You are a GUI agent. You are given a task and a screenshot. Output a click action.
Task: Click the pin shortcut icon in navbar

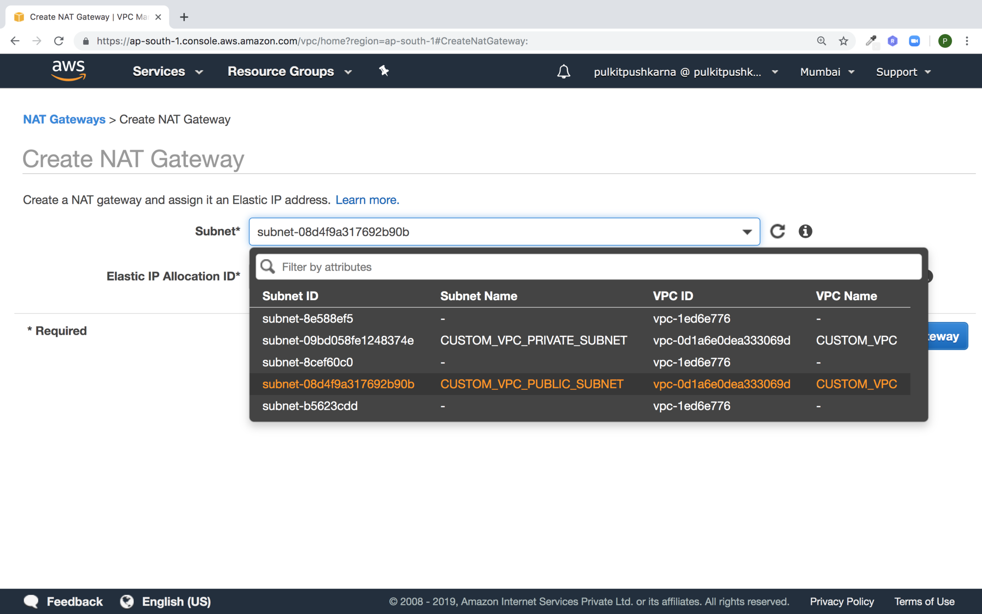coord(384,71)
